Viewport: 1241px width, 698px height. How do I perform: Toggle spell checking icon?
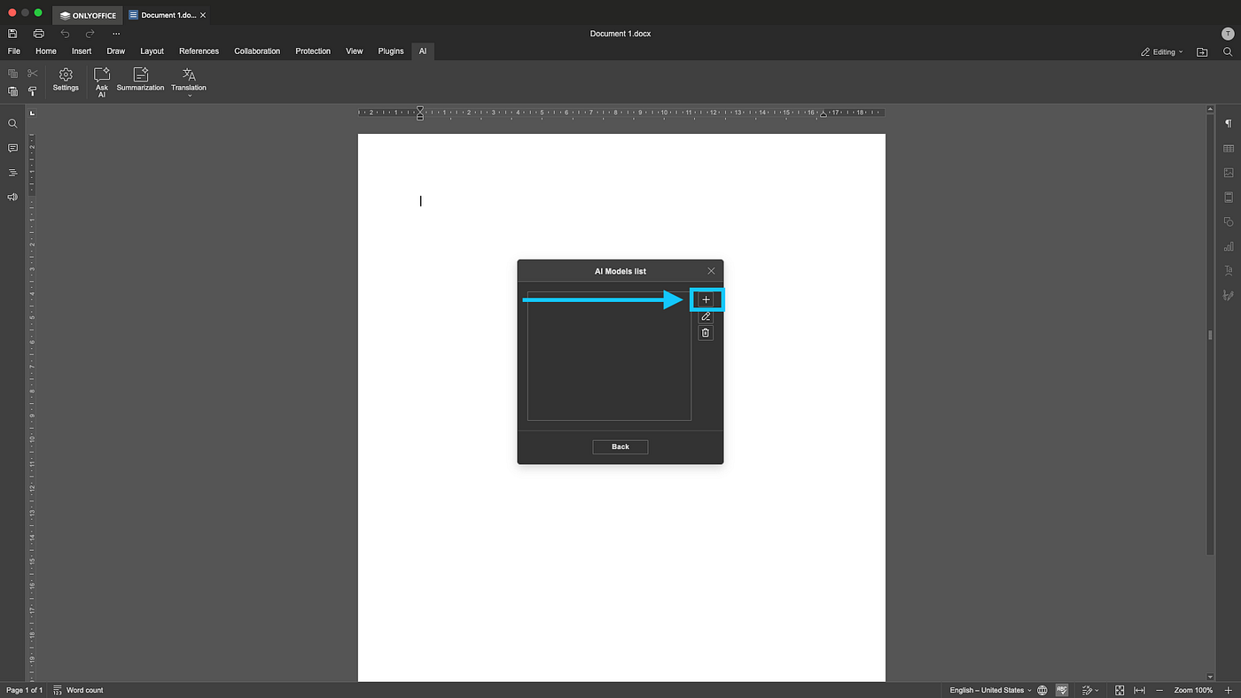[x=1061, y=690]
